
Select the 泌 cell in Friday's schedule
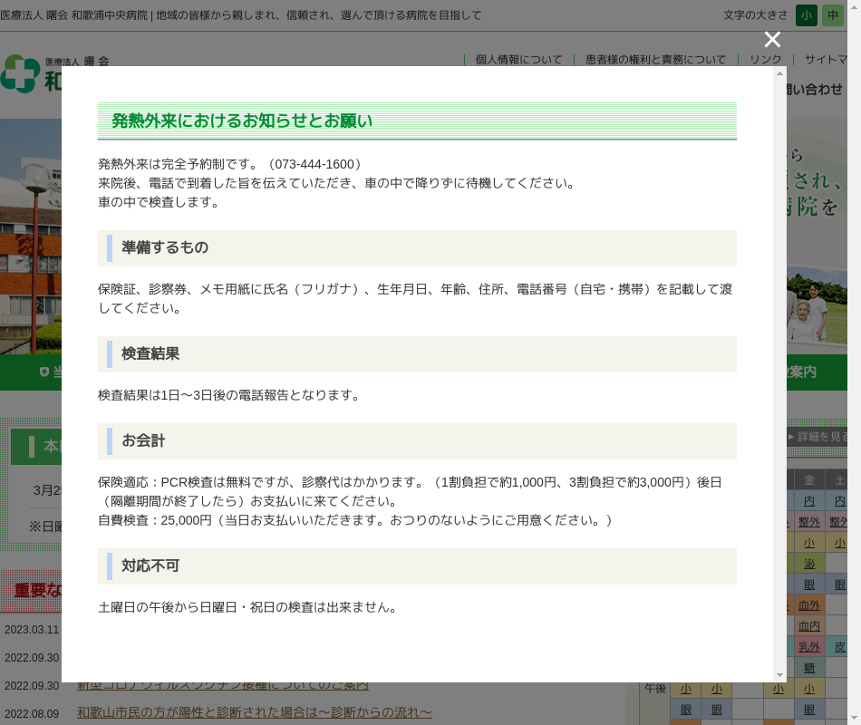coord(809,564)
